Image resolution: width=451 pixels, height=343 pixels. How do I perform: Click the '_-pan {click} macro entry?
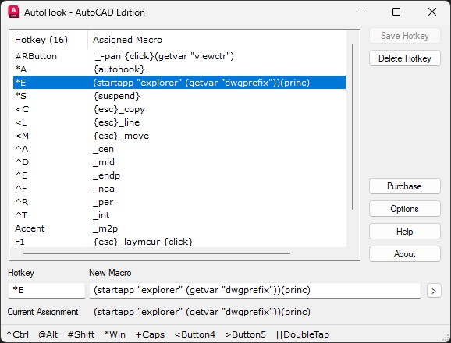tap(163, 56)
